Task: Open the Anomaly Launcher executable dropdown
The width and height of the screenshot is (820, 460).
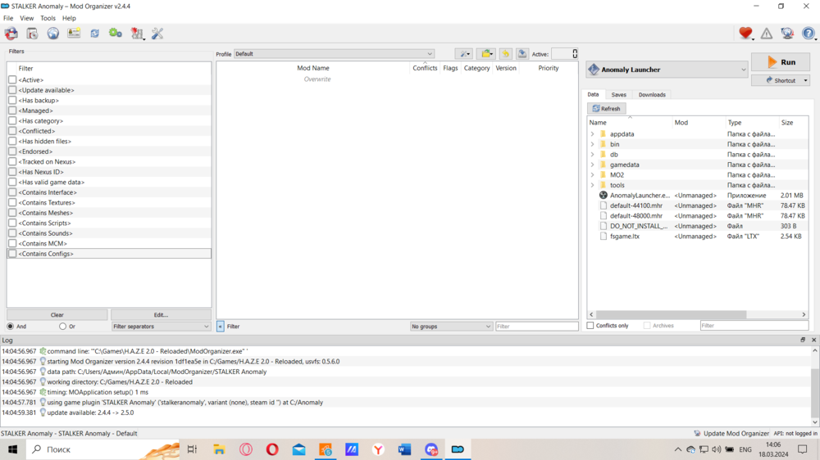Action: (667, 70)
